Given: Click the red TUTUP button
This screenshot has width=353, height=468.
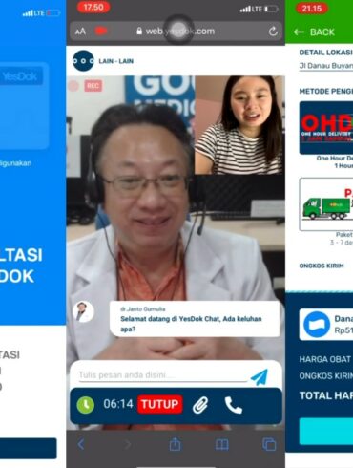Looking at the screenshot, I should pyautogui.click(x=160, y=404).
